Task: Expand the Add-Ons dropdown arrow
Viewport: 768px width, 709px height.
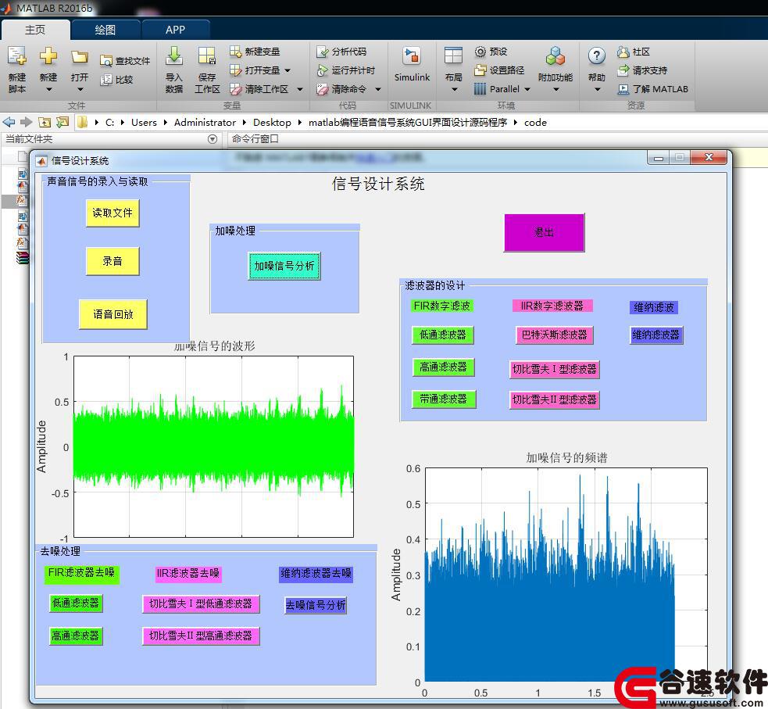Action: click(556, 90)
